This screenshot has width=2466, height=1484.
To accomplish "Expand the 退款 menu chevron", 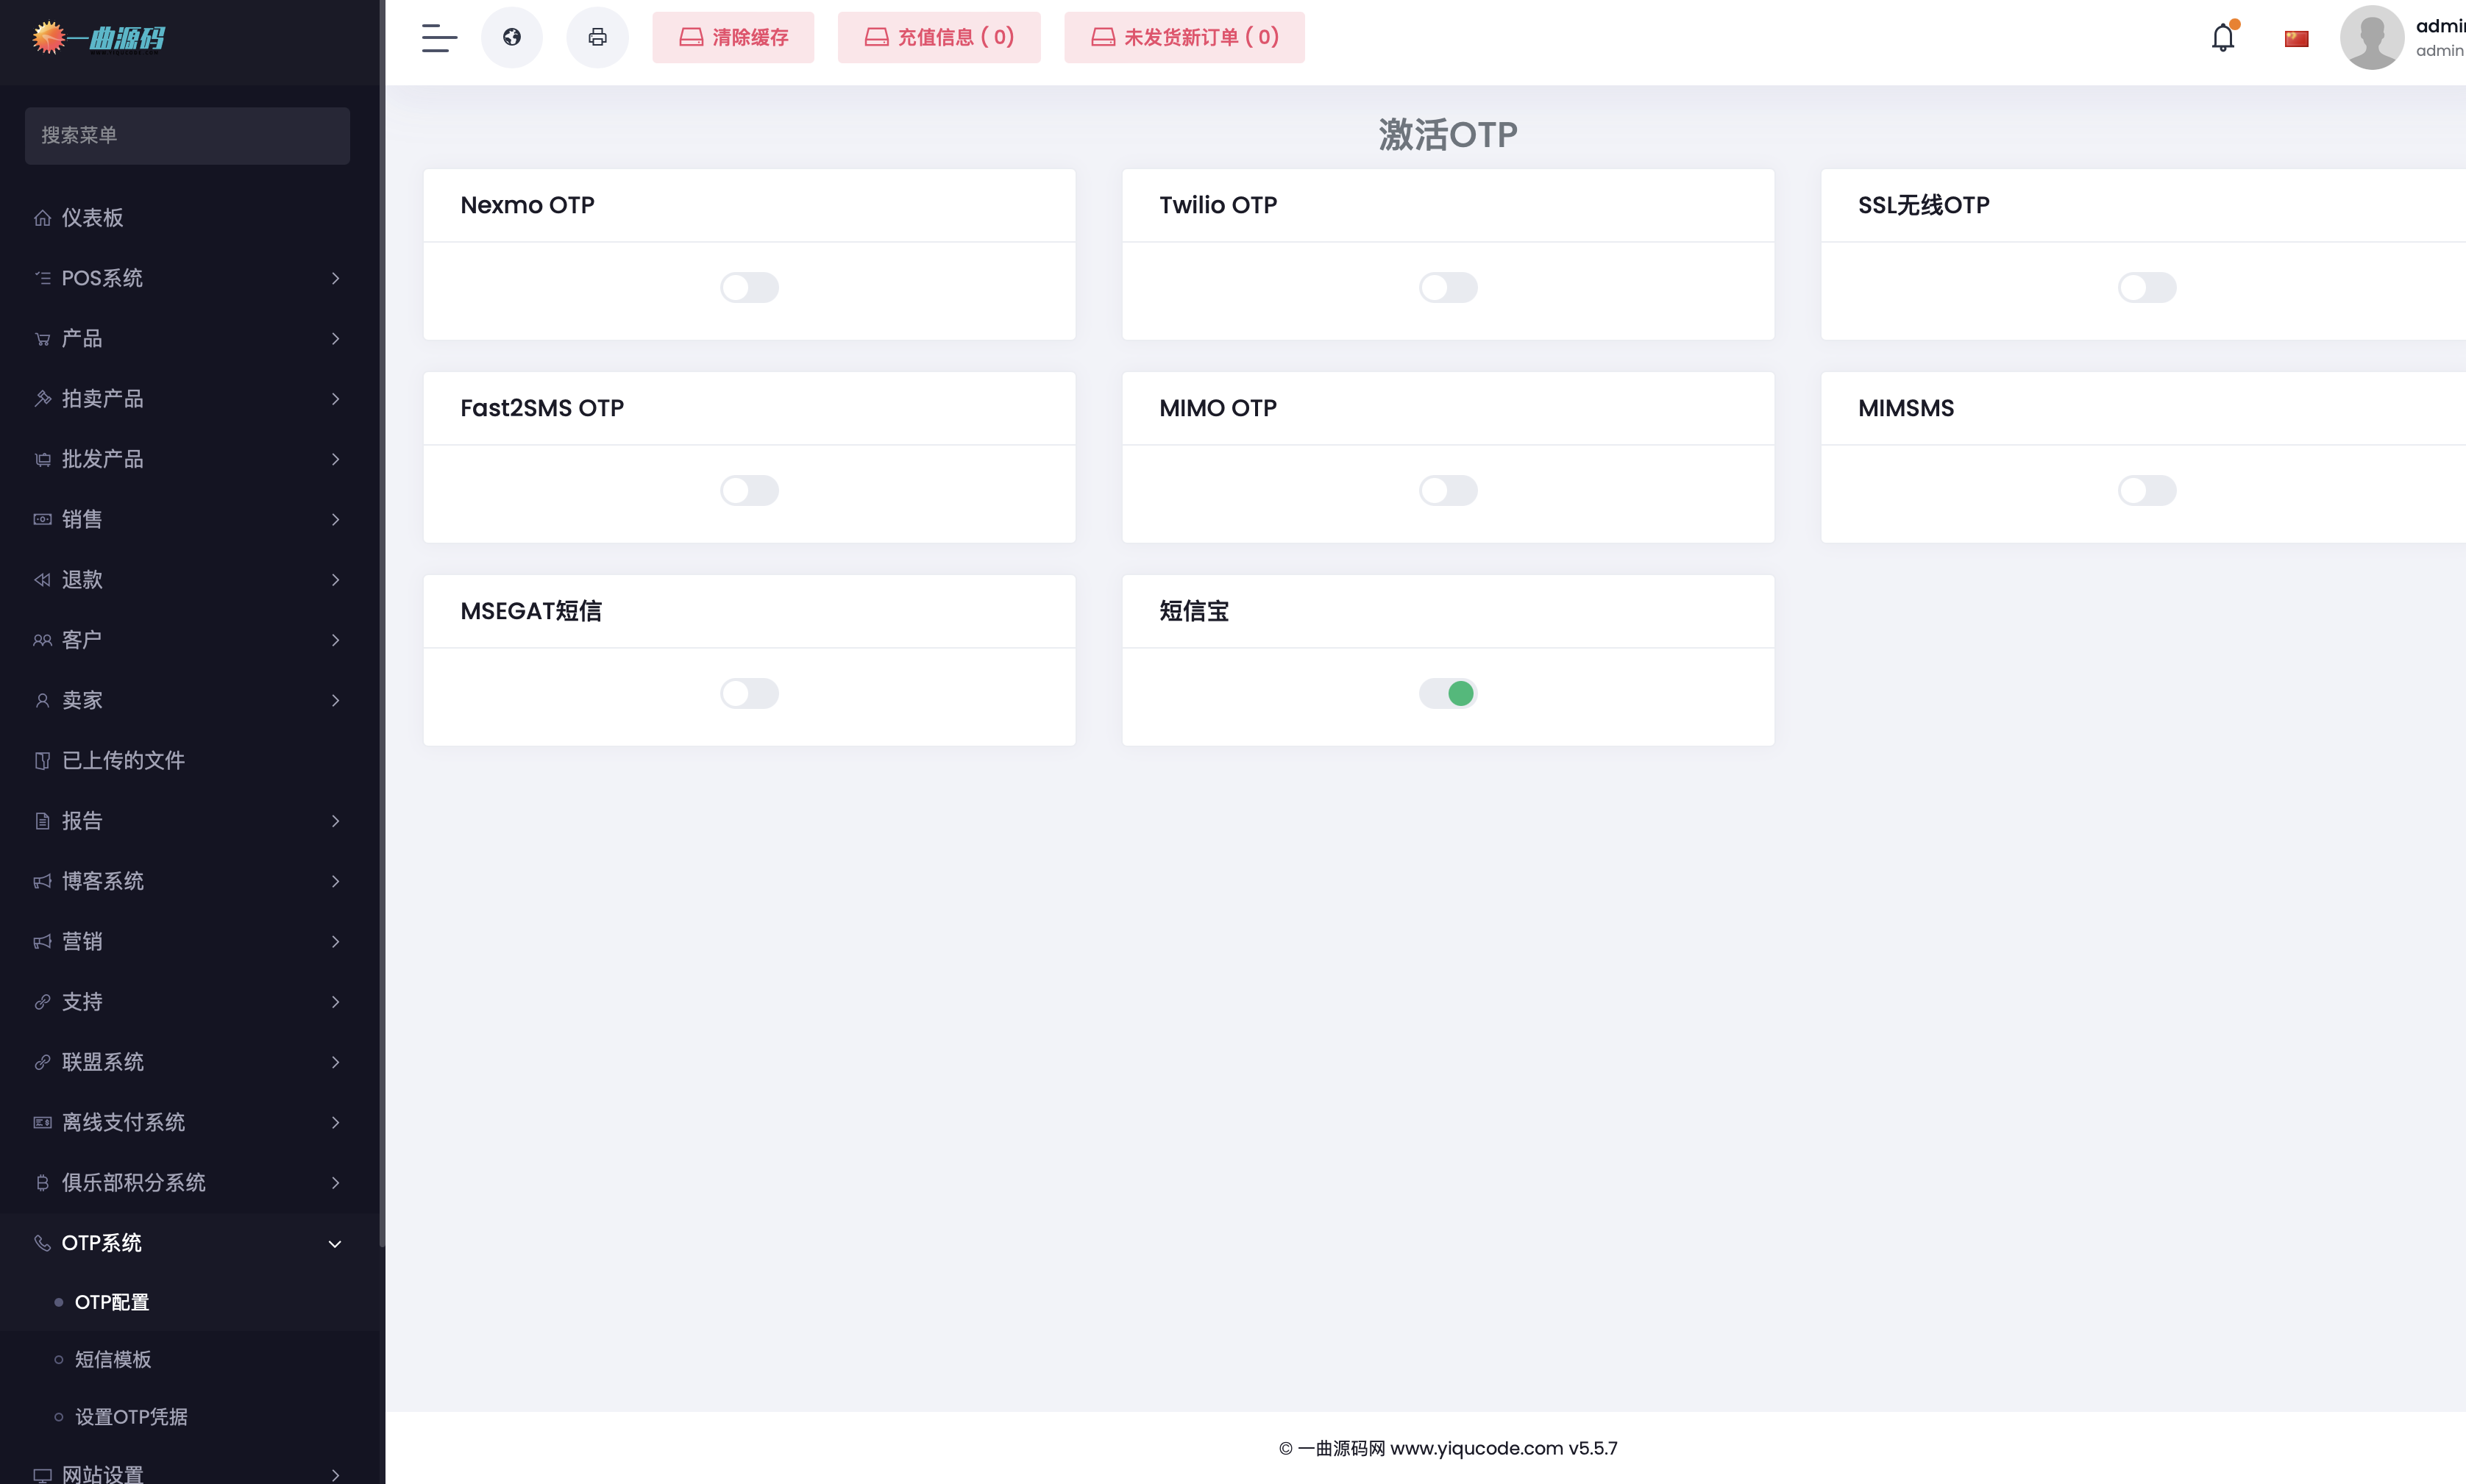I will [x=335, y=580].
